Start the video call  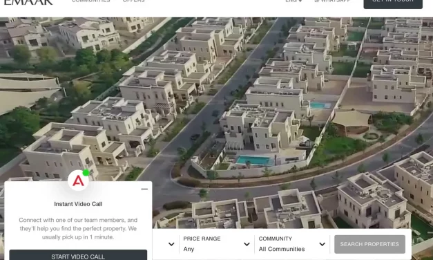coord(78,255)
